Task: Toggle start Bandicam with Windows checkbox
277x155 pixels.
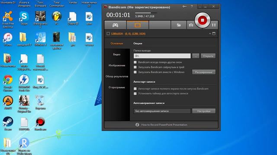Action: coord(135,72)
